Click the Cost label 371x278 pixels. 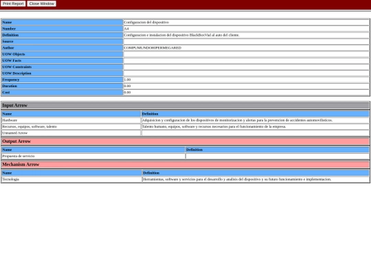tap(63, 93)
